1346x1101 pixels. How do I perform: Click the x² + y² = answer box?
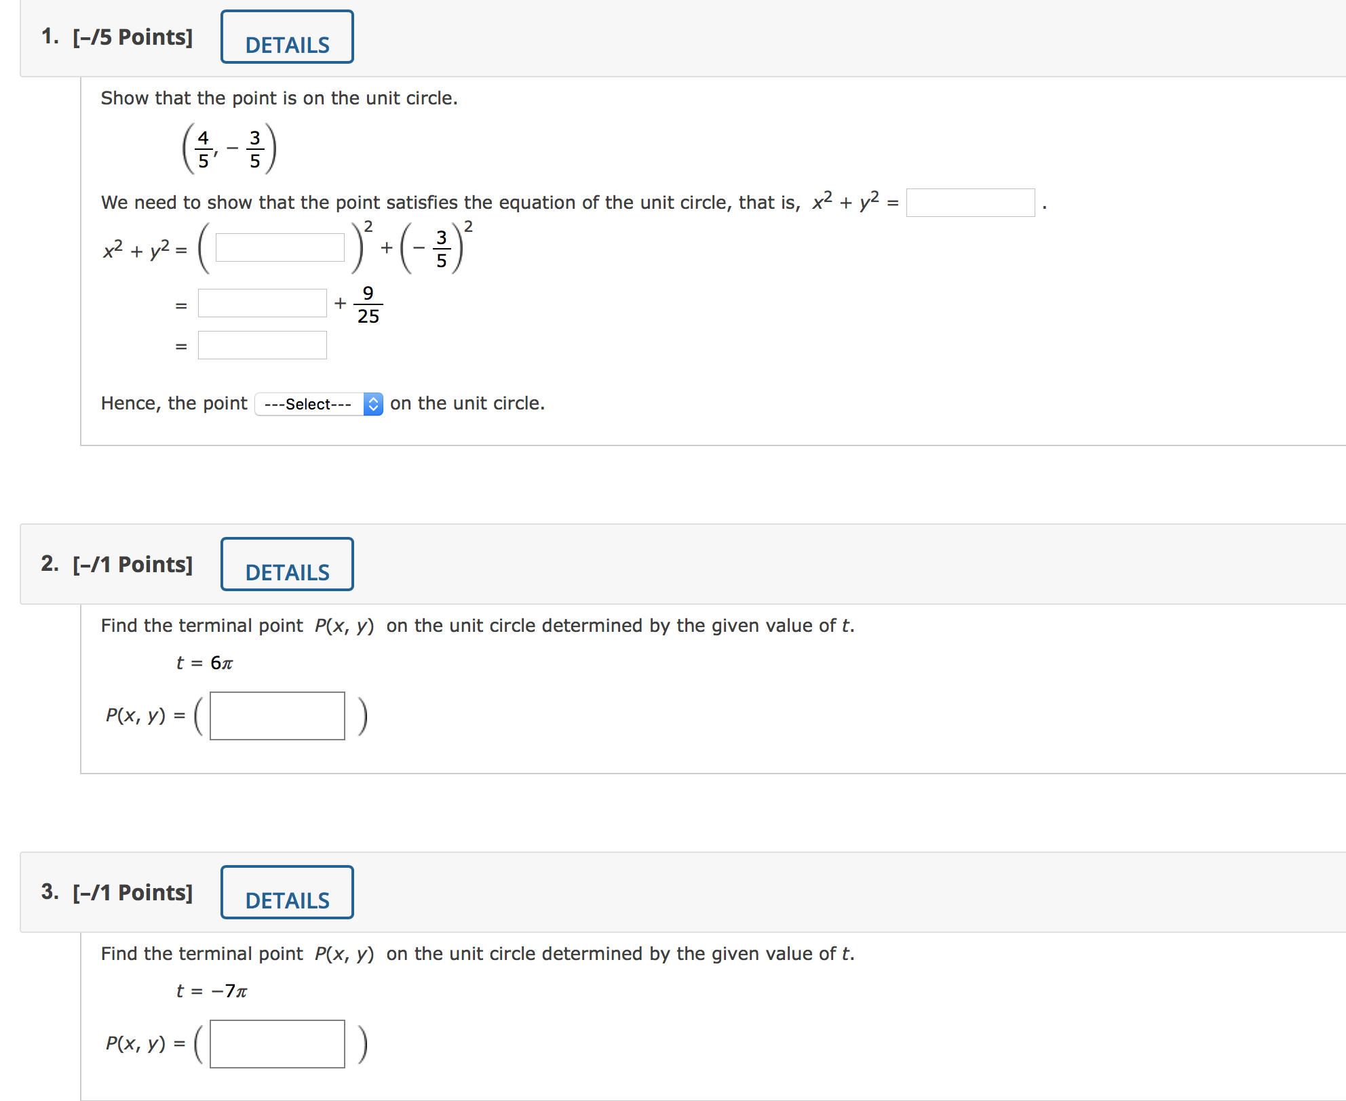(970, 202)
